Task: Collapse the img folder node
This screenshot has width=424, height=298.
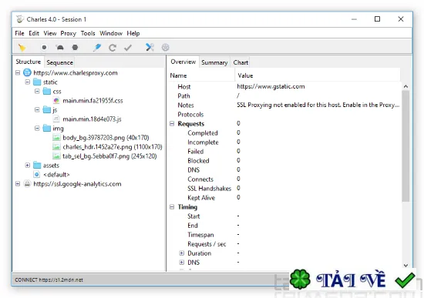Action: pos(37,128)
